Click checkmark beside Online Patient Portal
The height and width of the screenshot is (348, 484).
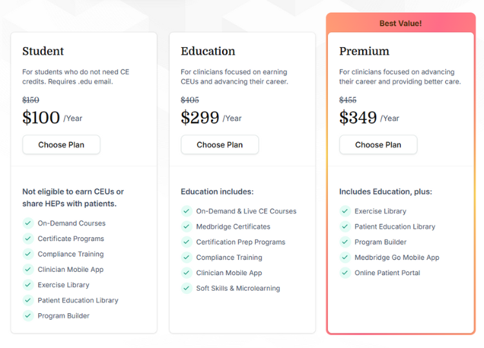click(345, 273)
